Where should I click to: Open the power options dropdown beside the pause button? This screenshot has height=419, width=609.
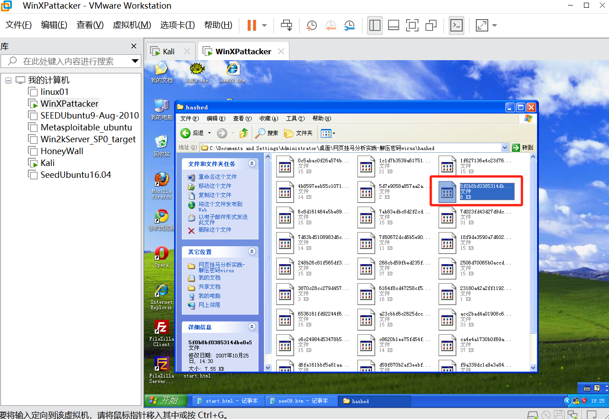(x=264, y=26)
